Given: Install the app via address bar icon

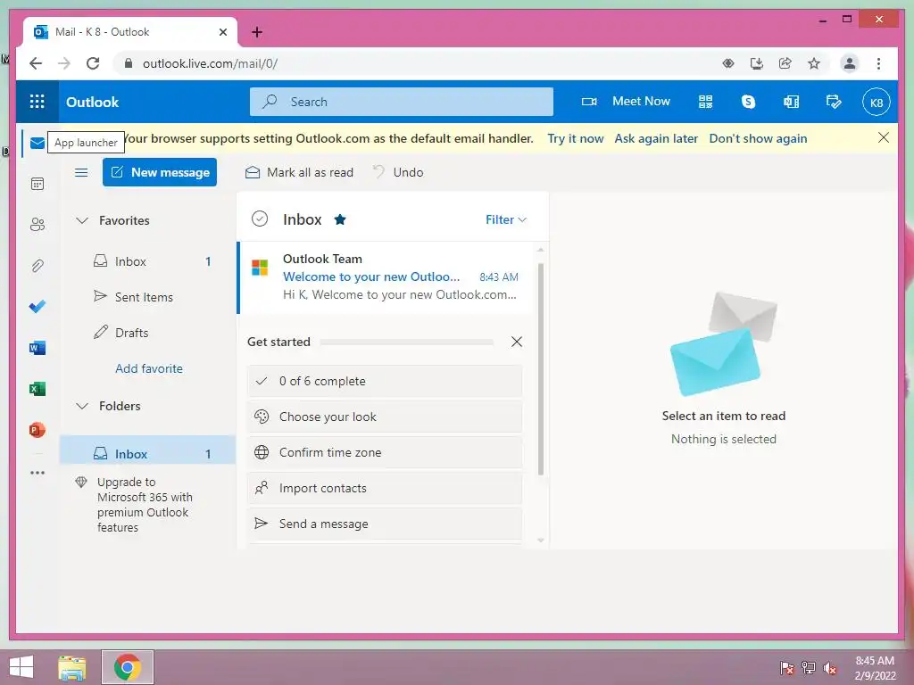Looking at the screenshot, I should tap(757, 63).
